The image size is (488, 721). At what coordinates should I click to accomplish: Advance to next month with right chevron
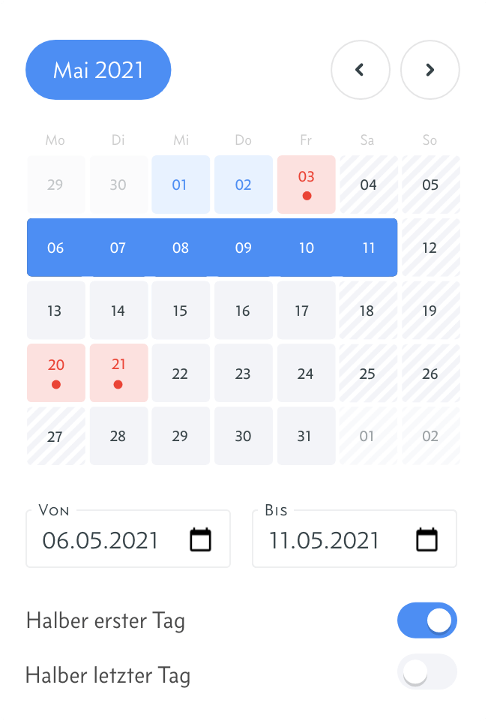click(430, 70)
